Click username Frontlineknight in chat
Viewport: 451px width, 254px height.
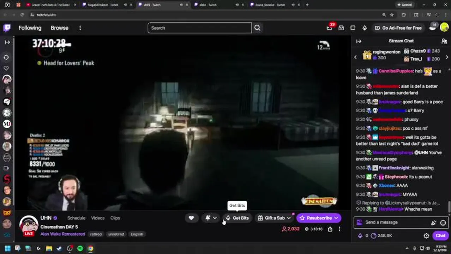pos(394,168)
